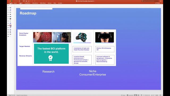The height and width of the screenshot is (96, 170).
Task: Select slide 12 thumbnail
Action: 10,30
